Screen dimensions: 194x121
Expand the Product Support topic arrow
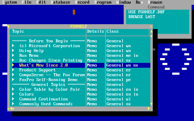(13, 70)
